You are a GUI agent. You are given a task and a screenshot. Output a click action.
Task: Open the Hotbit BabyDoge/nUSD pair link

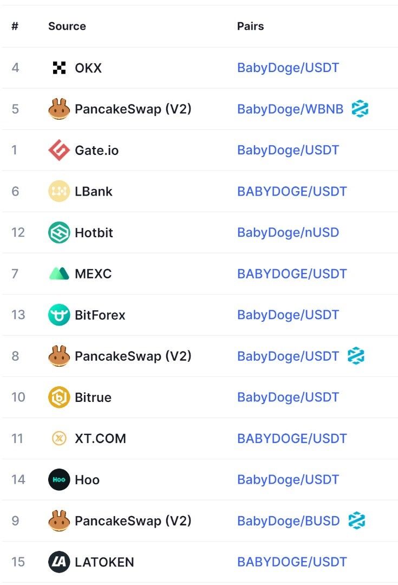[x=288, y=232]
